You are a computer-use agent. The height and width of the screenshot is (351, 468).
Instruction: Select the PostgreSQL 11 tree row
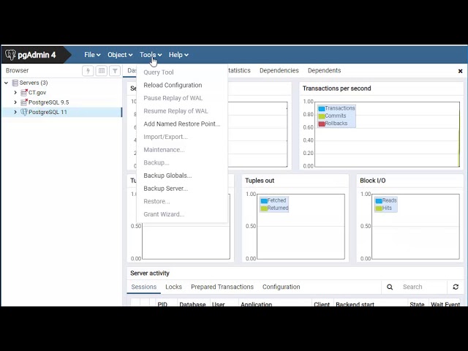coord(61,112)
